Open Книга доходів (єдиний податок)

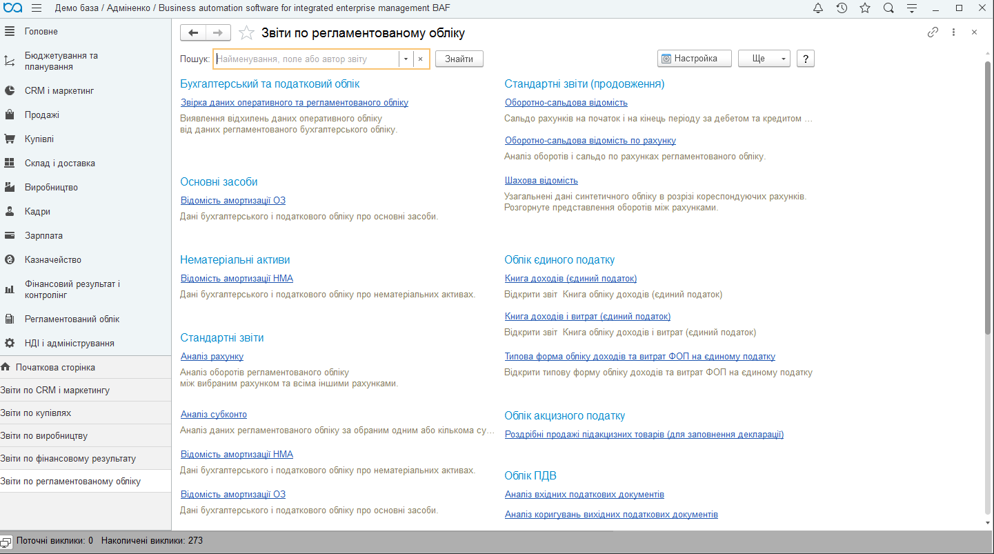click(571, 278)
